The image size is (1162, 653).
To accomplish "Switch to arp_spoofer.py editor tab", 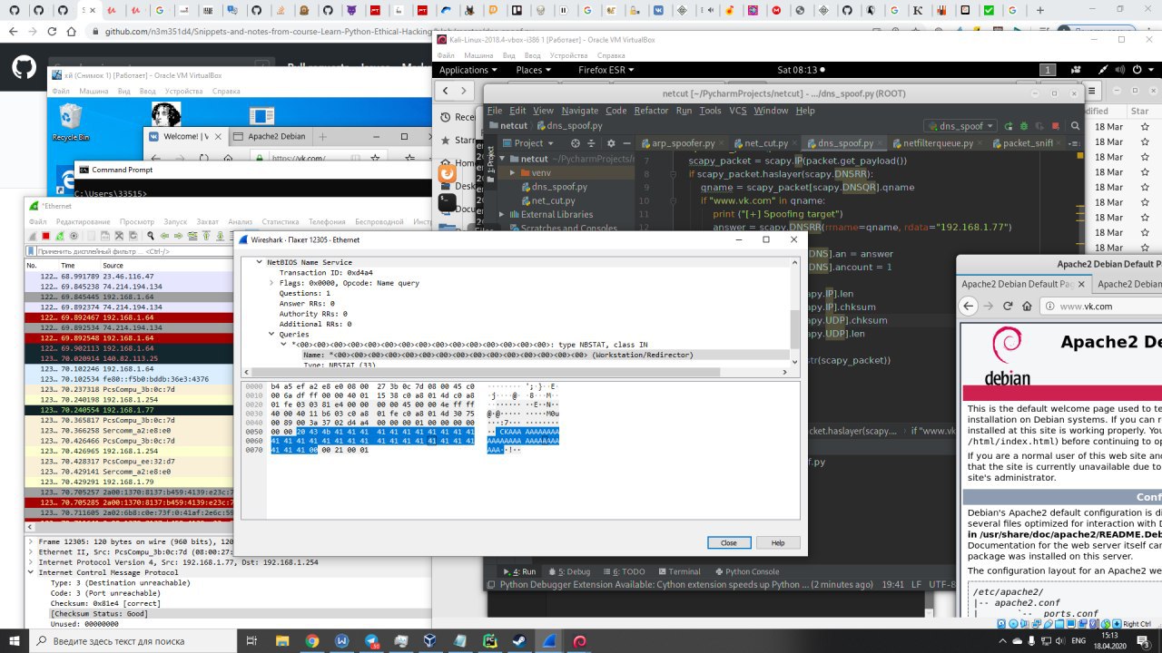I will click(681, 143).
